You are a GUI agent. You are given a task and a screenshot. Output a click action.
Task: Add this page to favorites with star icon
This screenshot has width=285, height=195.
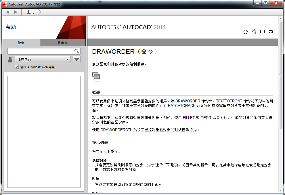click(x=254, y=32)
